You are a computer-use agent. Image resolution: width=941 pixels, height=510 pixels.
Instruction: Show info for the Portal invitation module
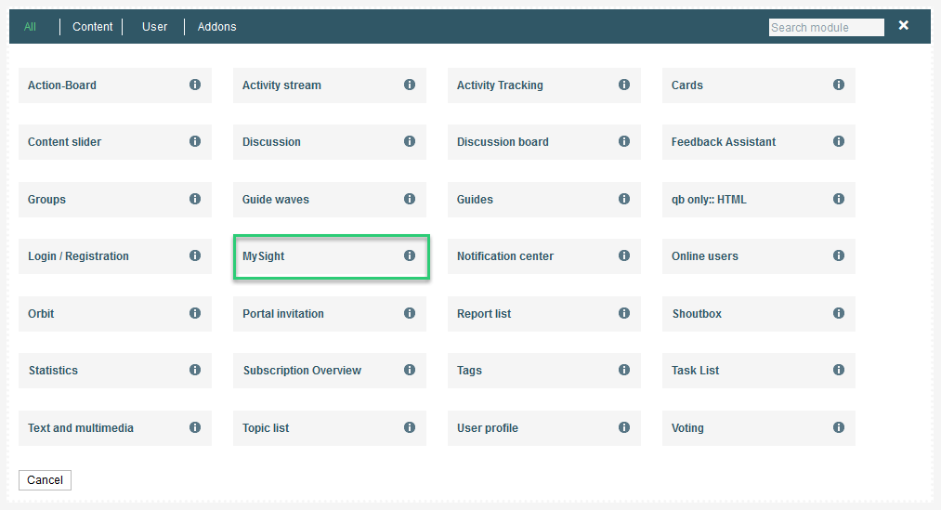[410, 313]
